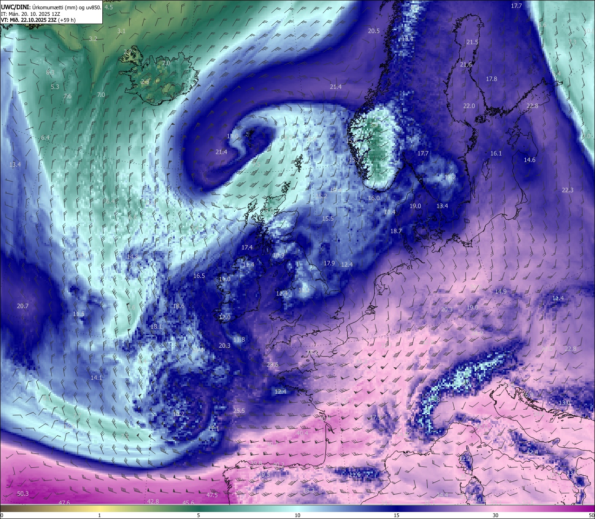
Task: Click the map value 14.9
Action: pyautogui.click(x=501, y=291)
